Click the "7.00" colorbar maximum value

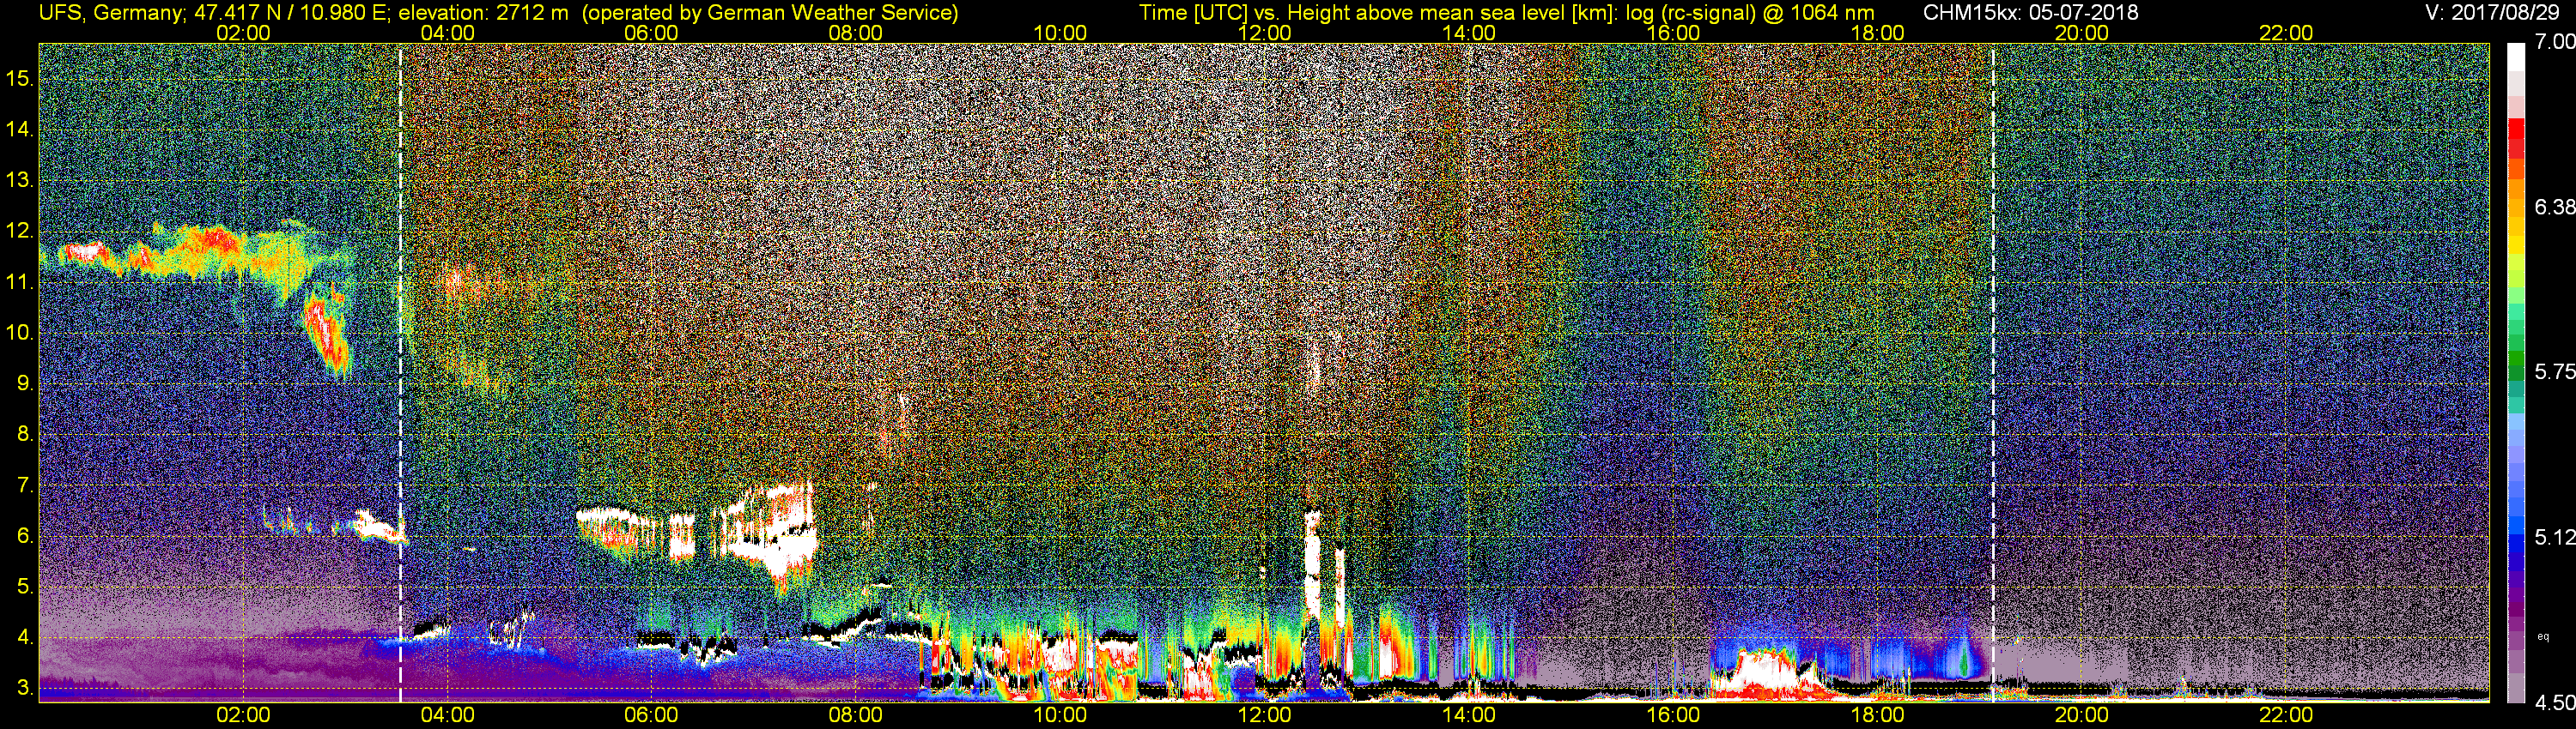point(2554,42)
